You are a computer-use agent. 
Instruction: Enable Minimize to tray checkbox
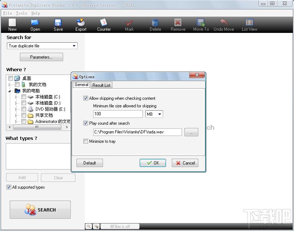tap(86, 141)
